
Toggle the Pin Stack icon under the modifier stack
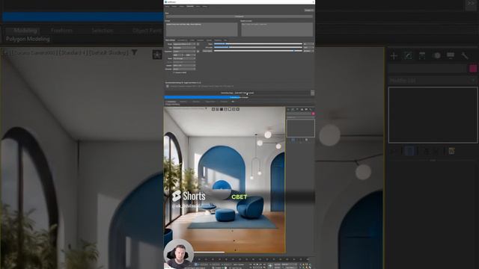[x=394, y=151]
